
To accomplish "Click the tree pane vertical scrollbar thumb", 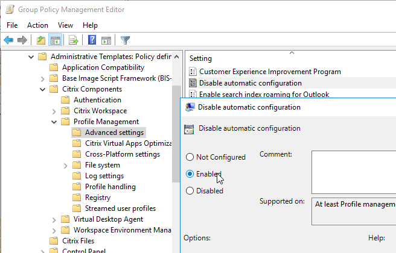I will (x=177, y=134).
